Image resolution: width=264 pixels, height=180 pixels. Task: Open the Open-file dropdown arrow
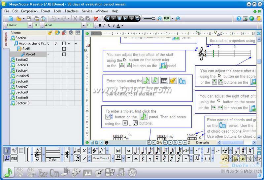click(x=23, y=19)
